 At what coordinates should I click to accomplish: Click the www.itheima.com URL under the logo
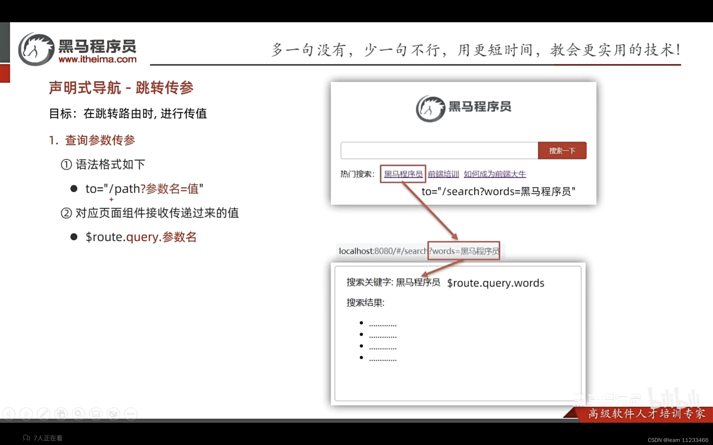tap(97, 60)
